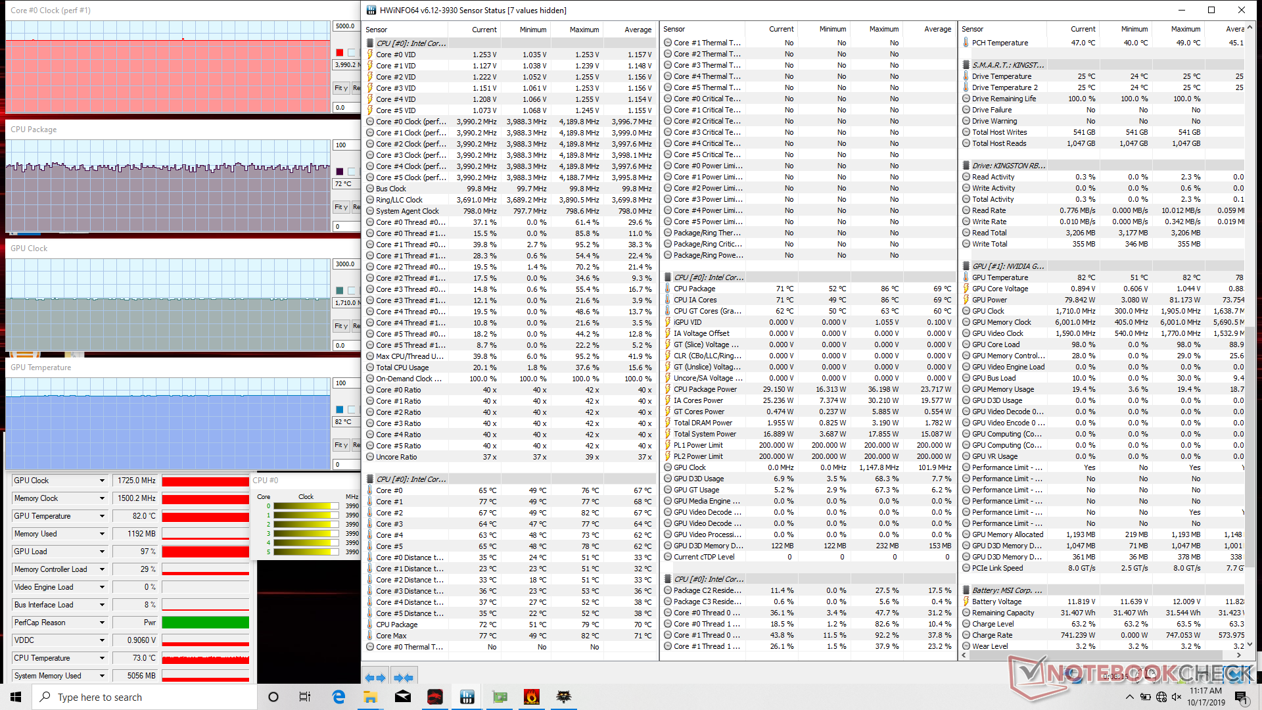Screen dimensions: 1262x710
Task: Open the Windows Task View icon
Action: coord(305,697)
